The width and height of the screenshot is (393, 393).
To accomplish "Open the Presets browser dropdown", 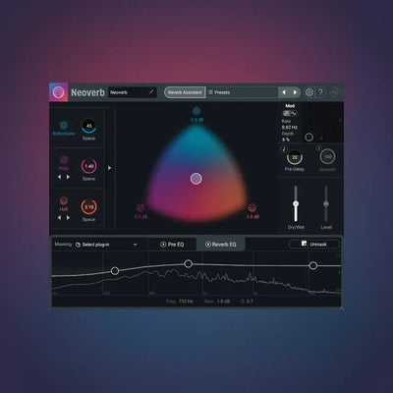I will [243, 92].
